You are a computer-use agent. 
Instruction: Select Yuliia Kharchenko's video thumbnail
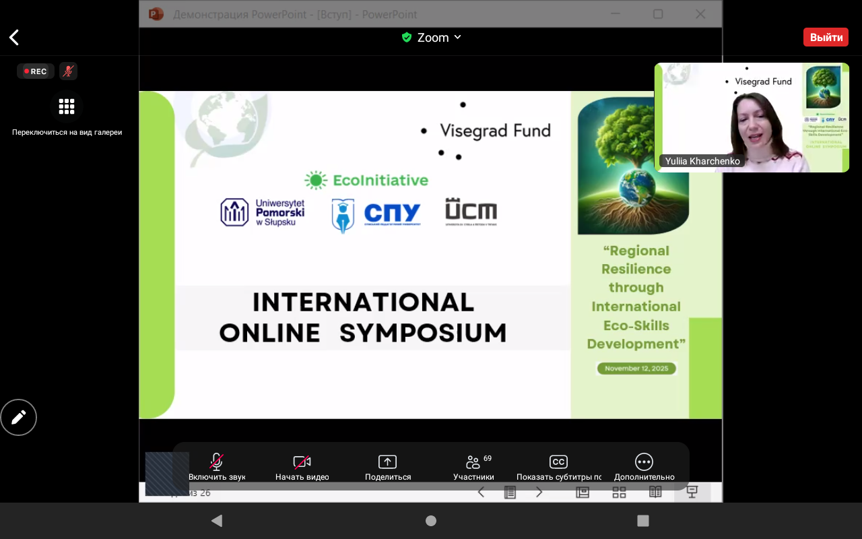point(752,117)
